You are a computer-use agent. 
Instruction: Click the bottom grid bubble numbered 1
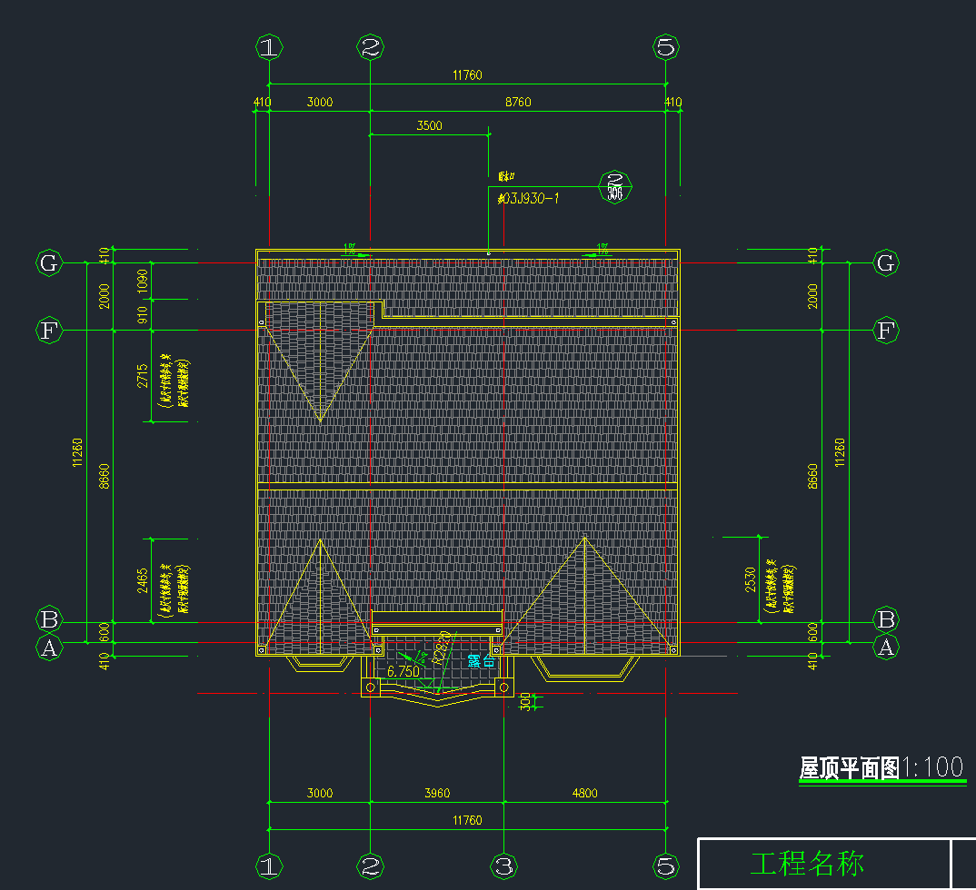pos(268,865)
